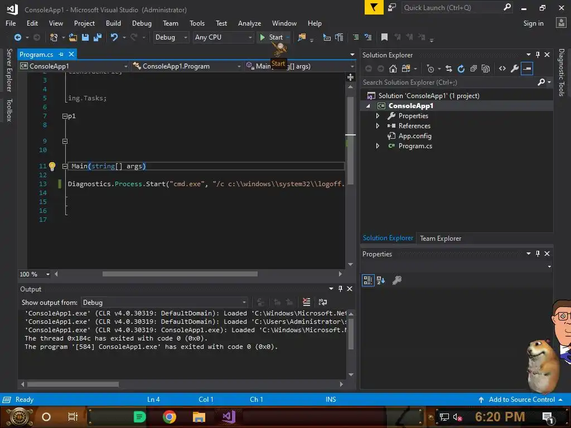Click the Save All toolbar icon
This screenshot has width=571, height=428.
click(97, 37)
